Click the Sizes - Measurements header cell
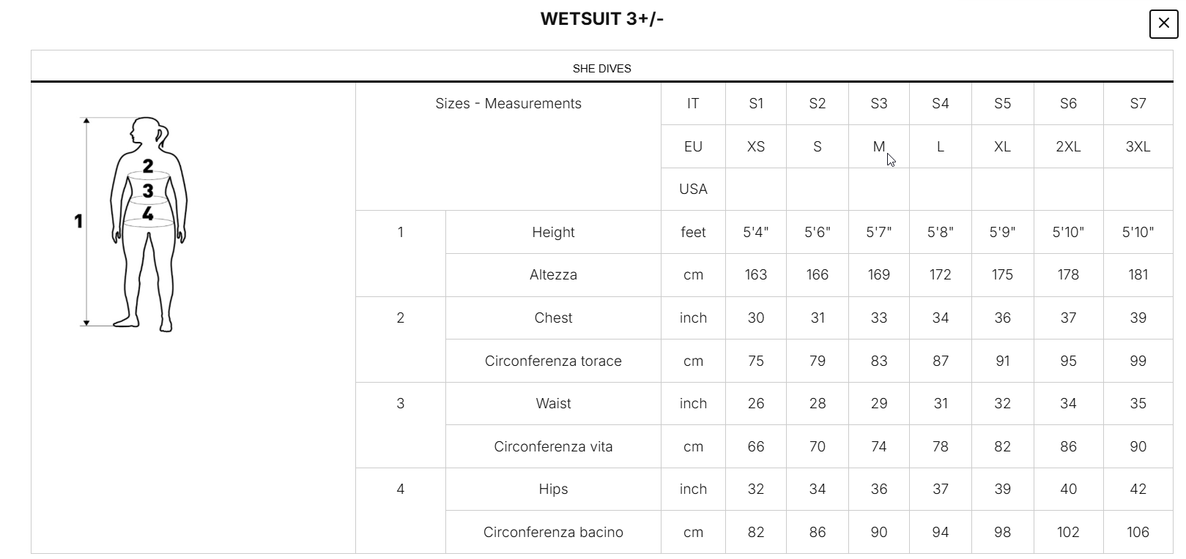This screenshot has height=559, width=1186. click(508, 104)
